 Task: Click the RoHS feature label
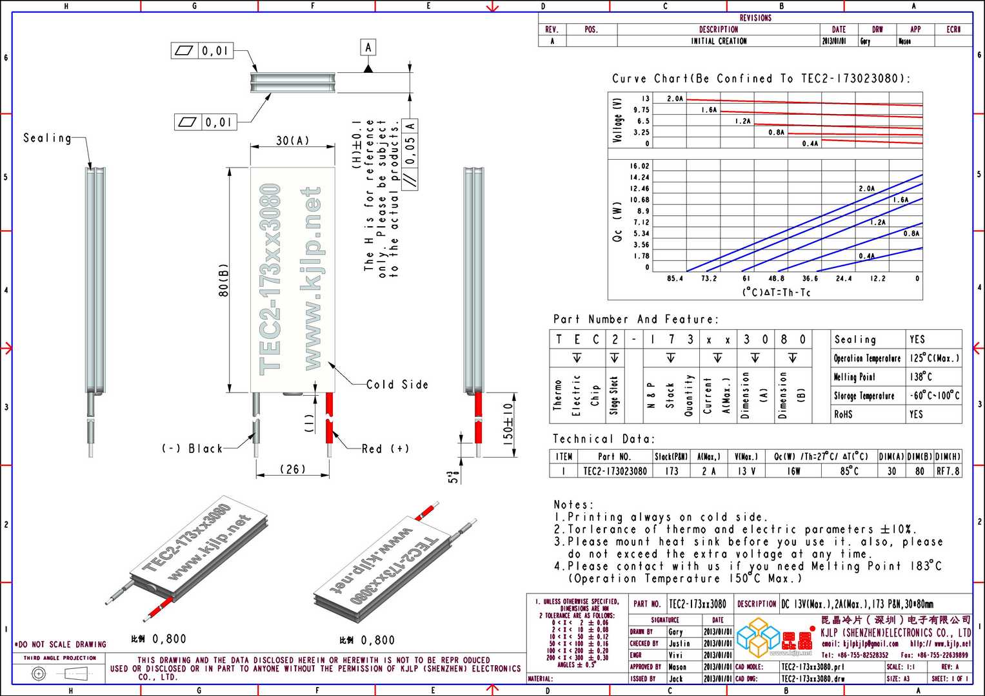pos(843,414)
